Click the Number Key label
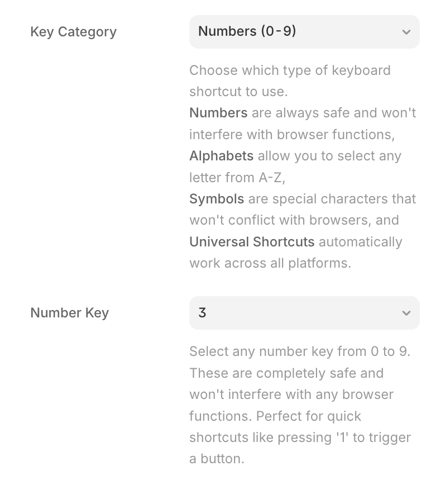 pyautogui.click(x=70, y=313)
